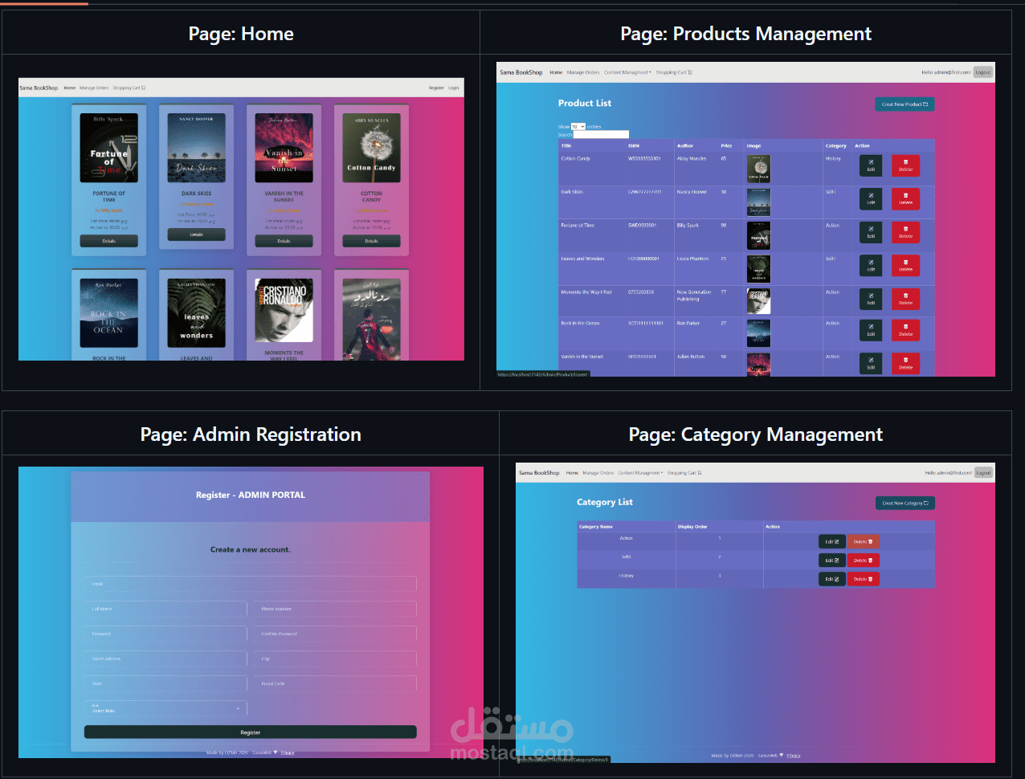Click Login link on Home page
Viewport: 1025px width, 779px height.
coord(454,88)
